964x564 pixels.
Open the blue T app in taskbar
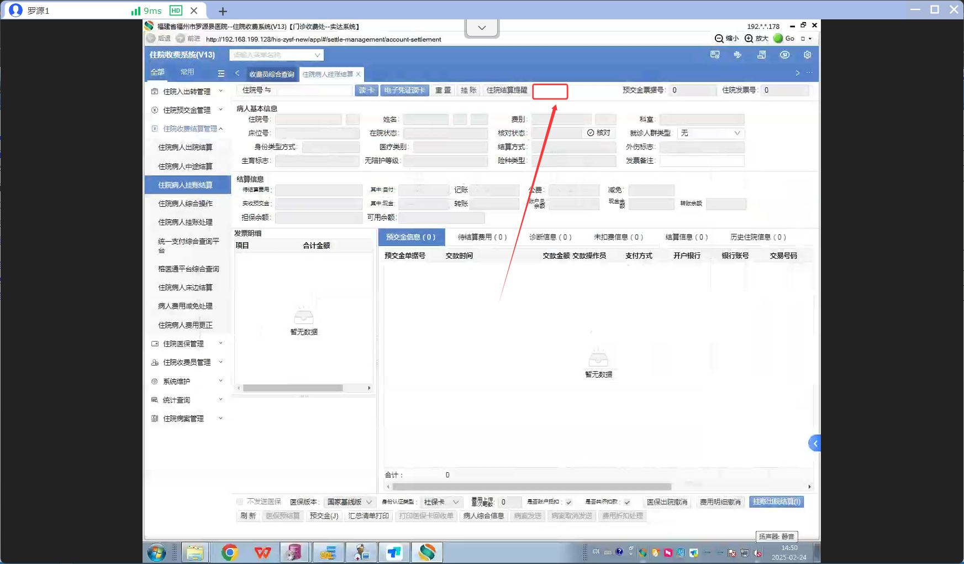[394, 552]
